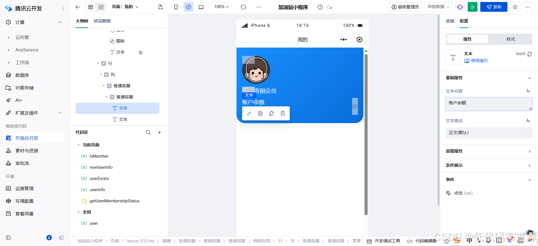The width and height of the screenshot is (538, 246).
Task: Copy the text5 component id
Action: [530, 54]
